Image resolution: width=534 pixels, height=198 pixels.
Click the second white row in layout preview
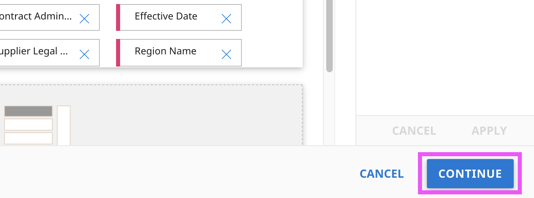point(28,138)
